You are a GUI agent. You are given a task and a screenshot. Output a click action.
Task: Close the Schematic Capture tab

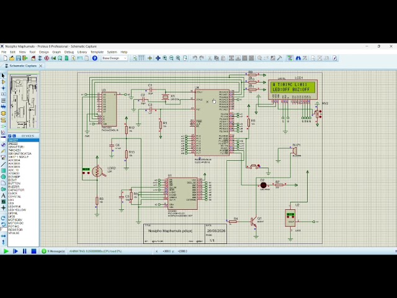[x=41, y=66]
